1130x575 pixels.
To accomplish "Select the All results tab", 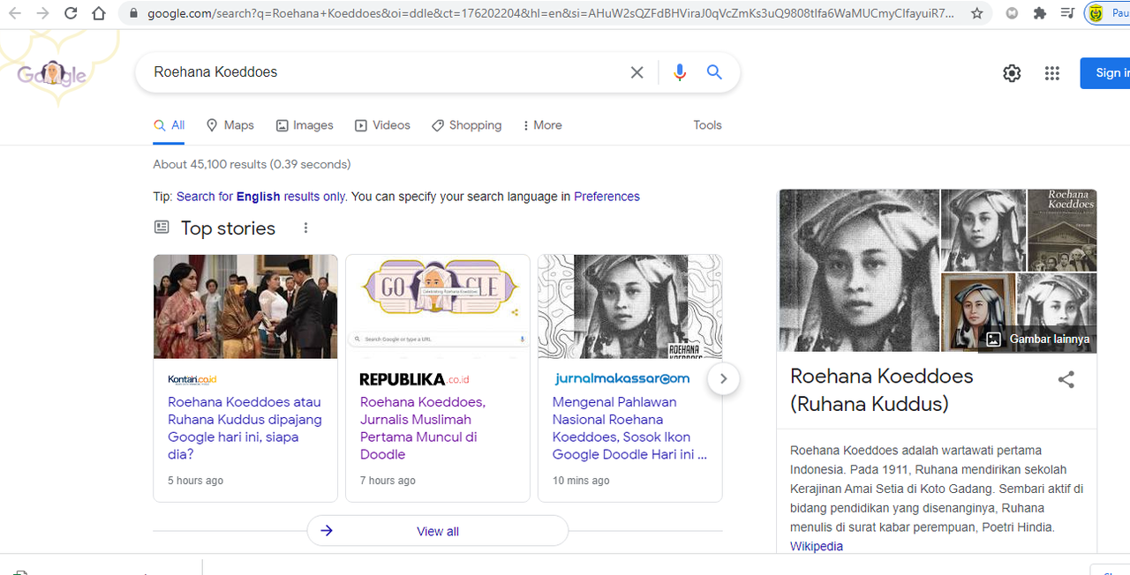I will point(169,125).
